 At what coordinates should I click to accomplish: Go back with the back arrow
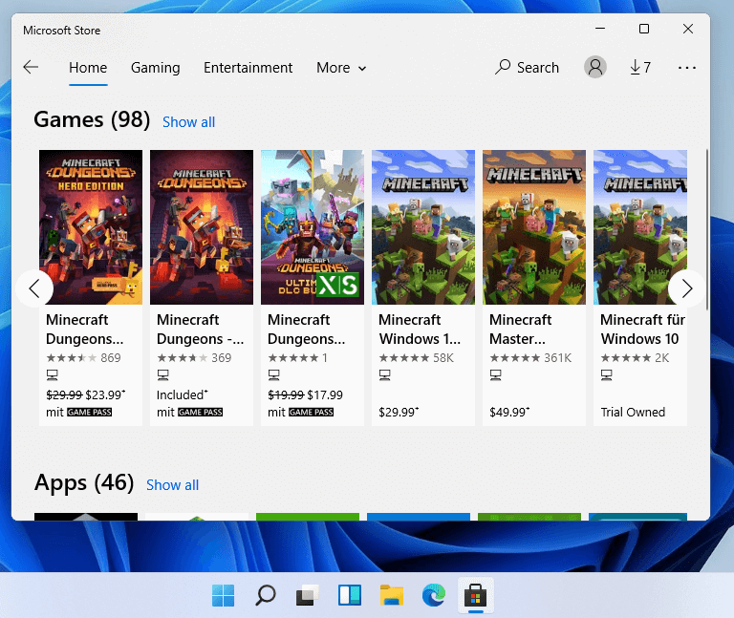(x=31, y=68)
